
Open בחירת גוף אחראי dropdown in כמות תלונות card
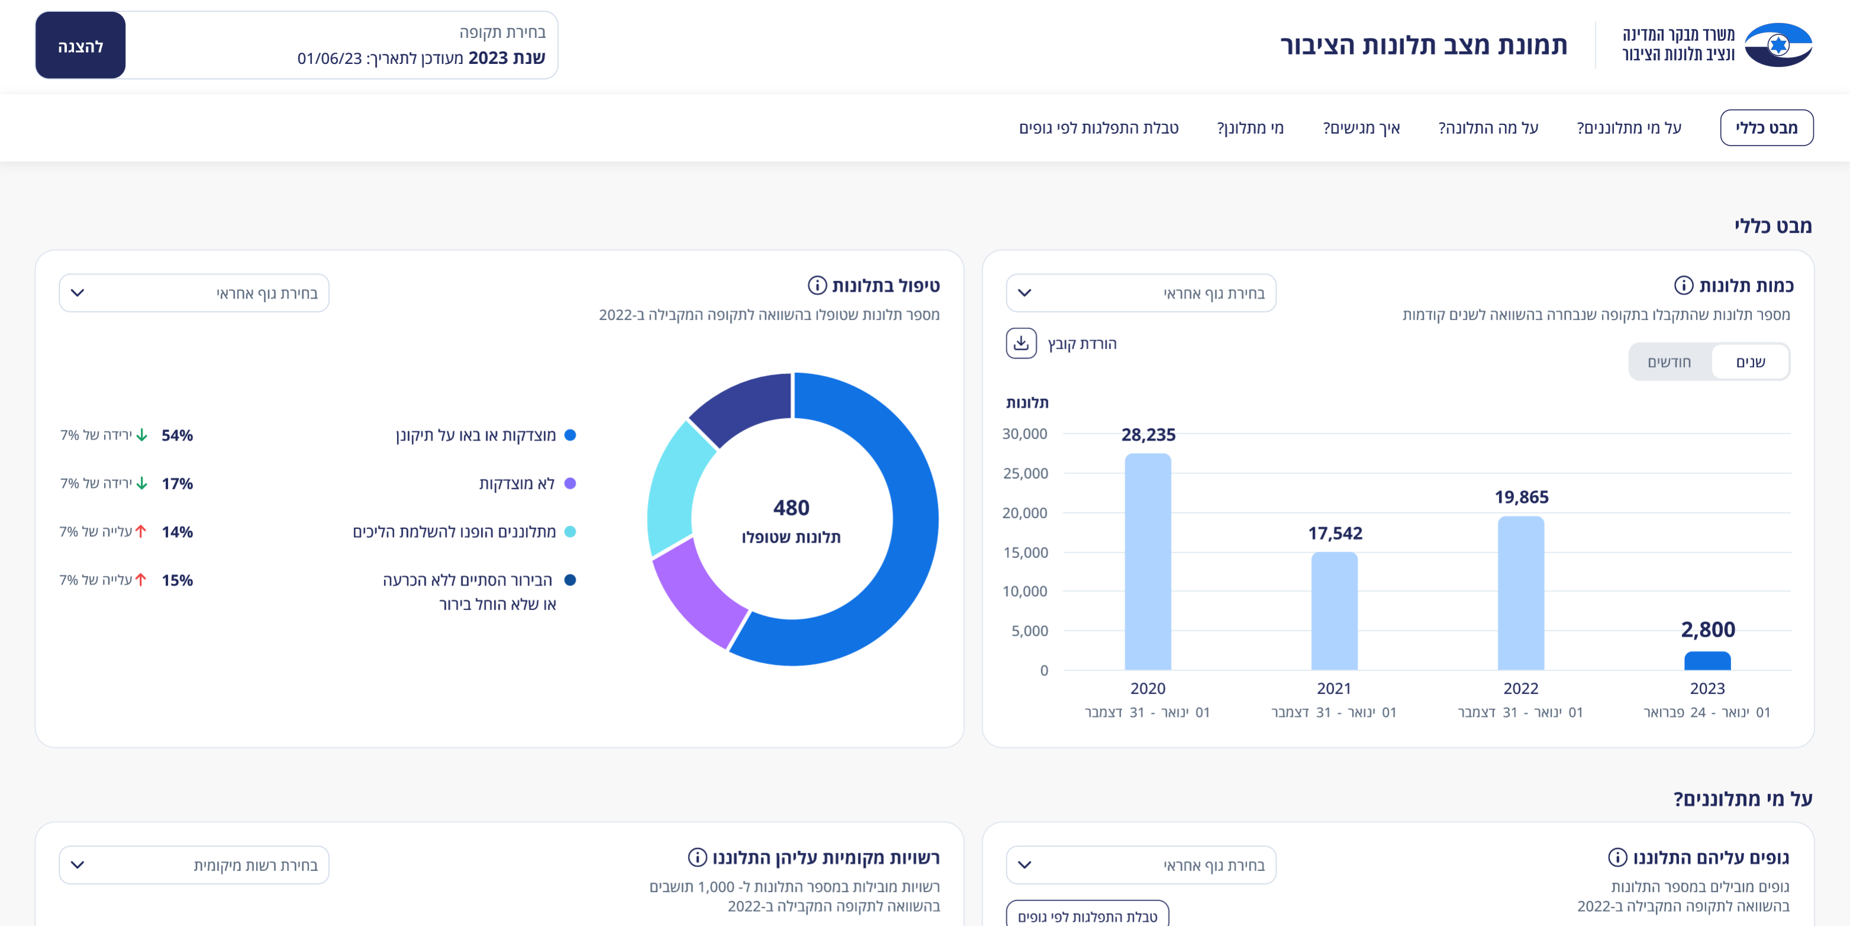pos(1141,293)
